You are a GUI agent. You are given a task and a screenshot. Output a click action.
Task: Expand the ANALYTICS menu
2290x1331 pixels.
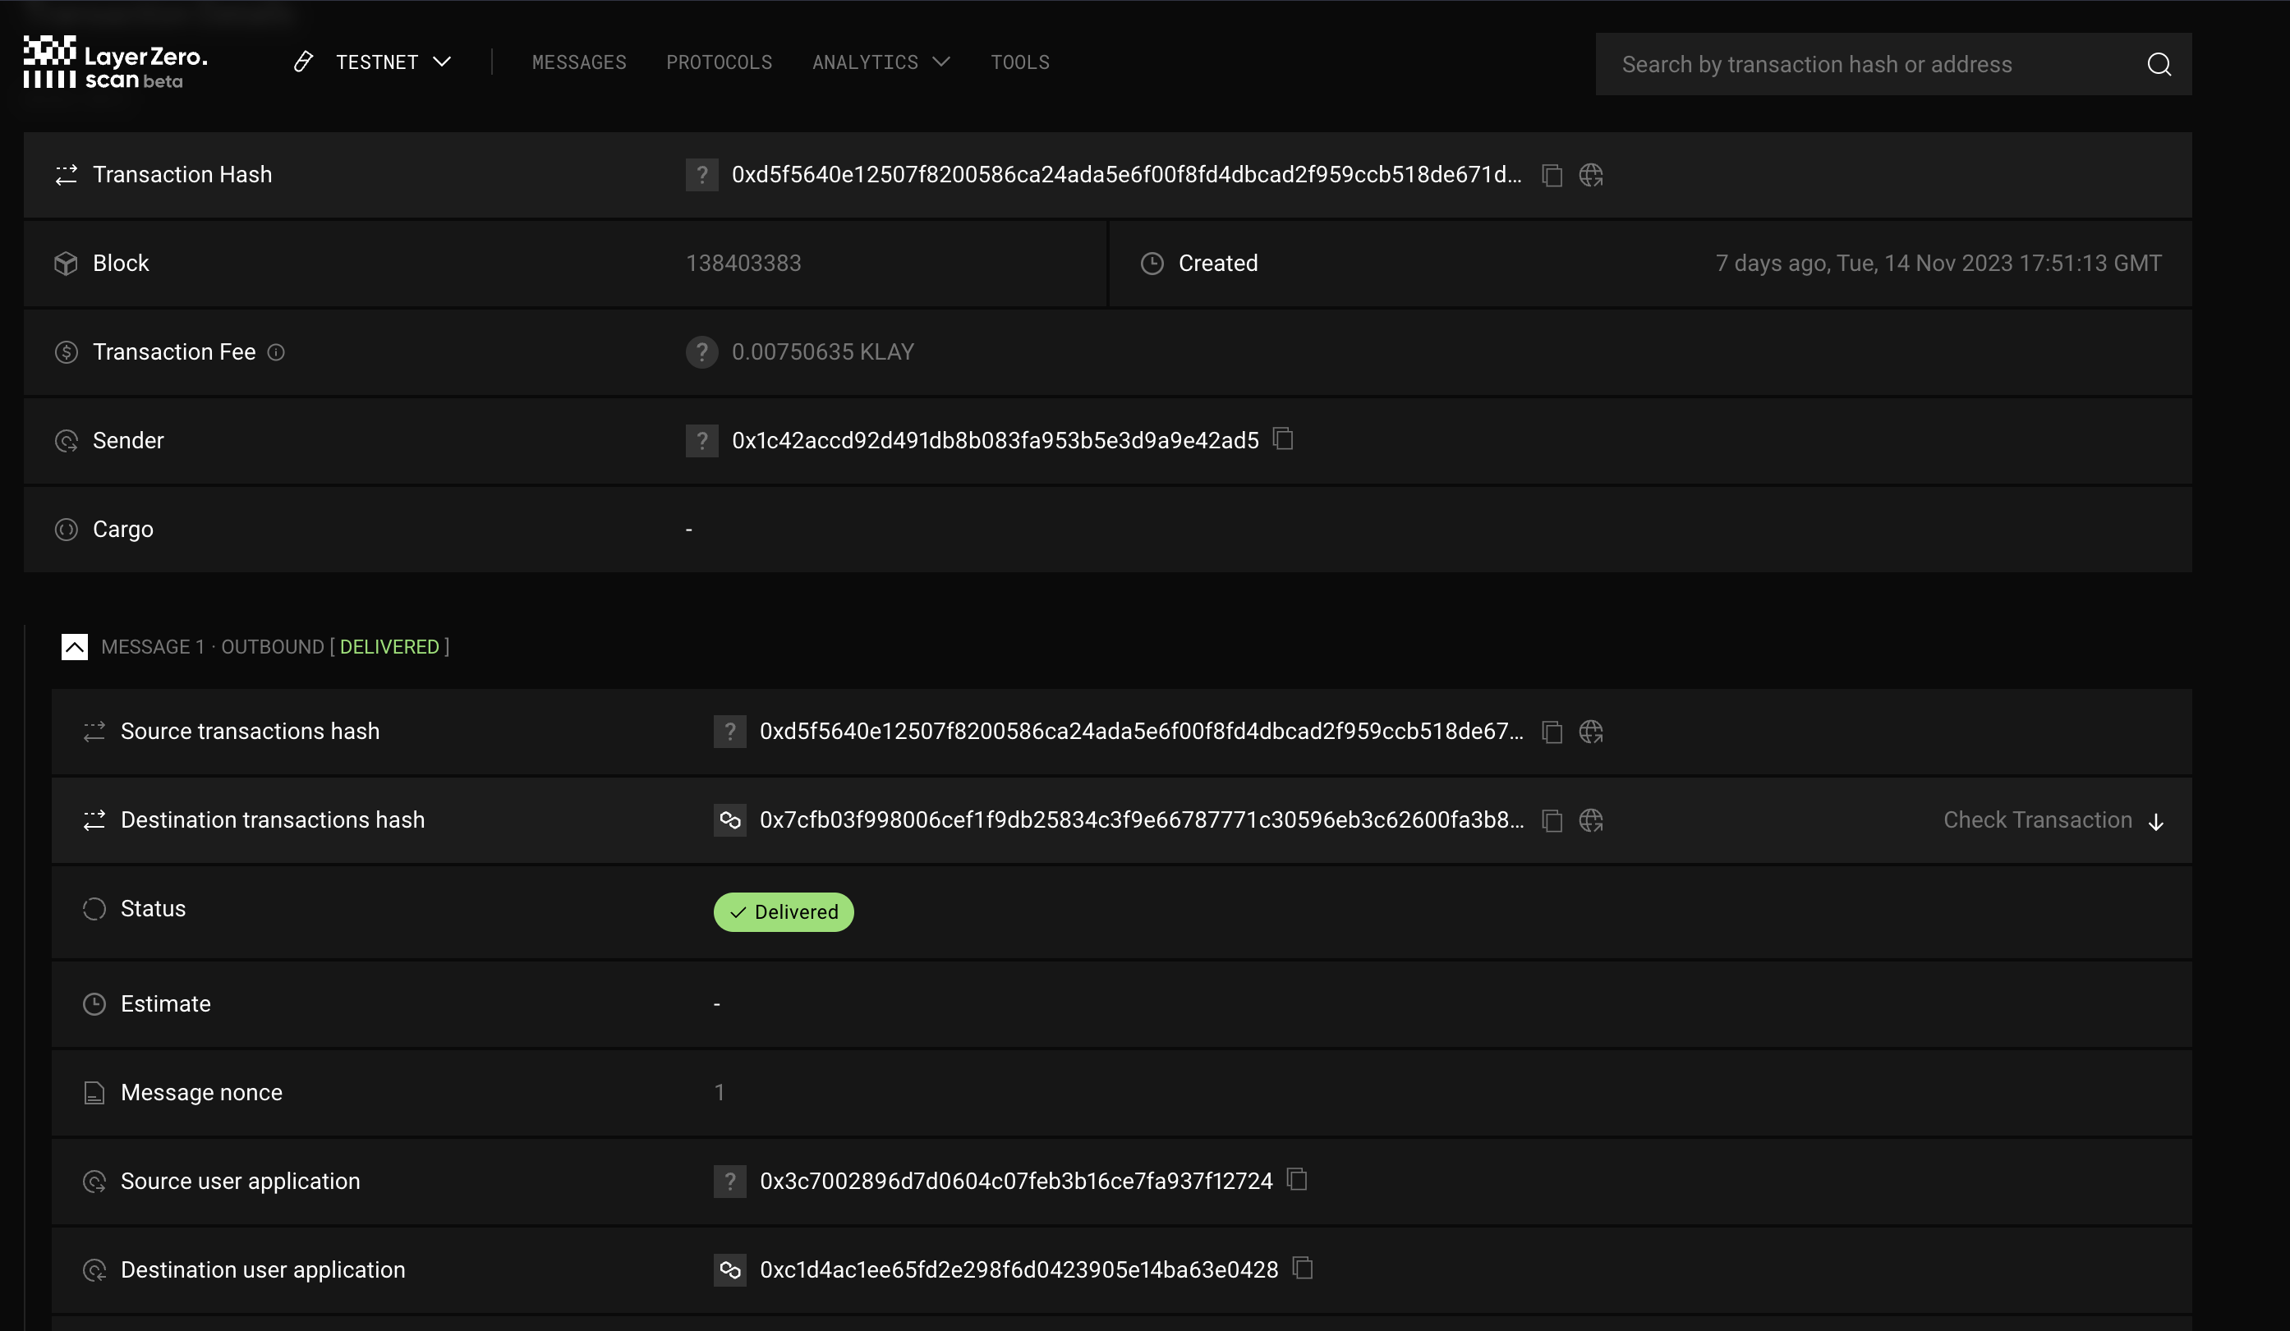coord(880,62)
